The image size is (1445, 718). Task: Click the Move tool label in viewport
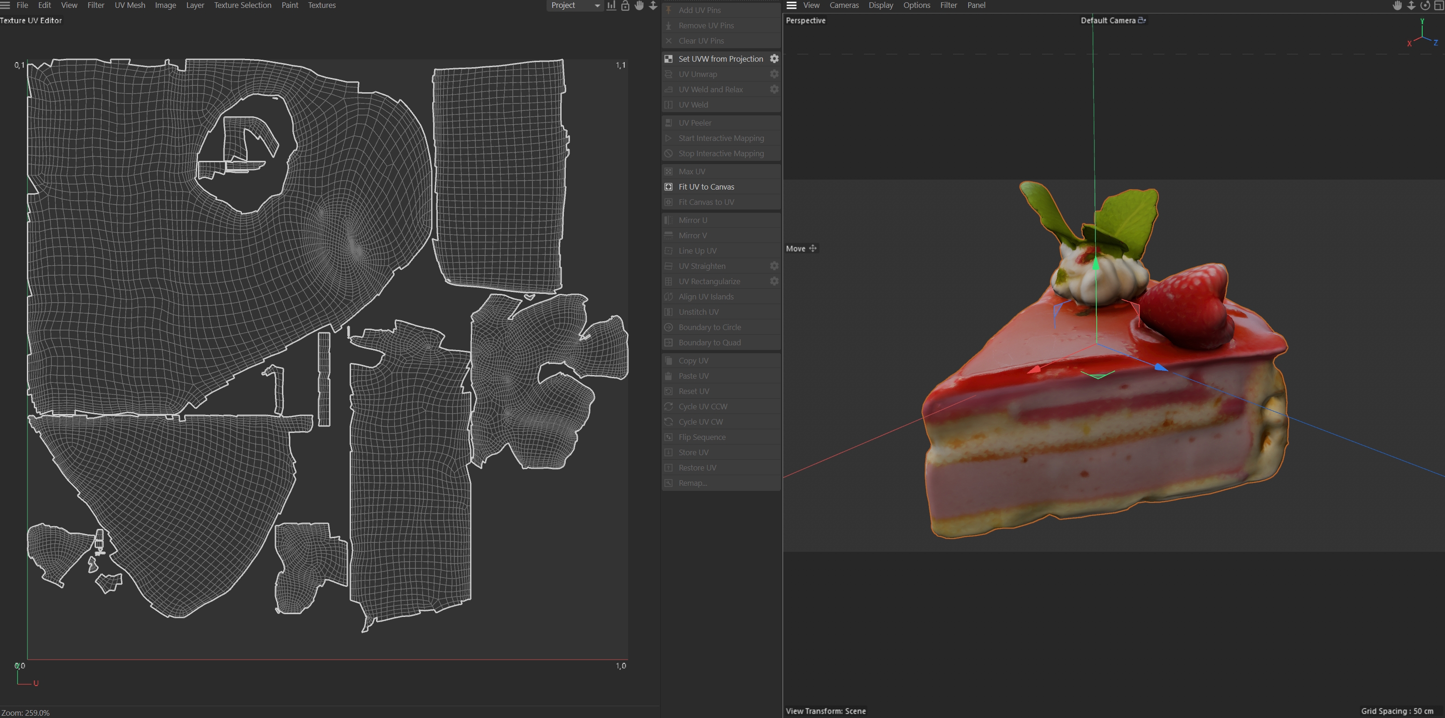[795, 248]
